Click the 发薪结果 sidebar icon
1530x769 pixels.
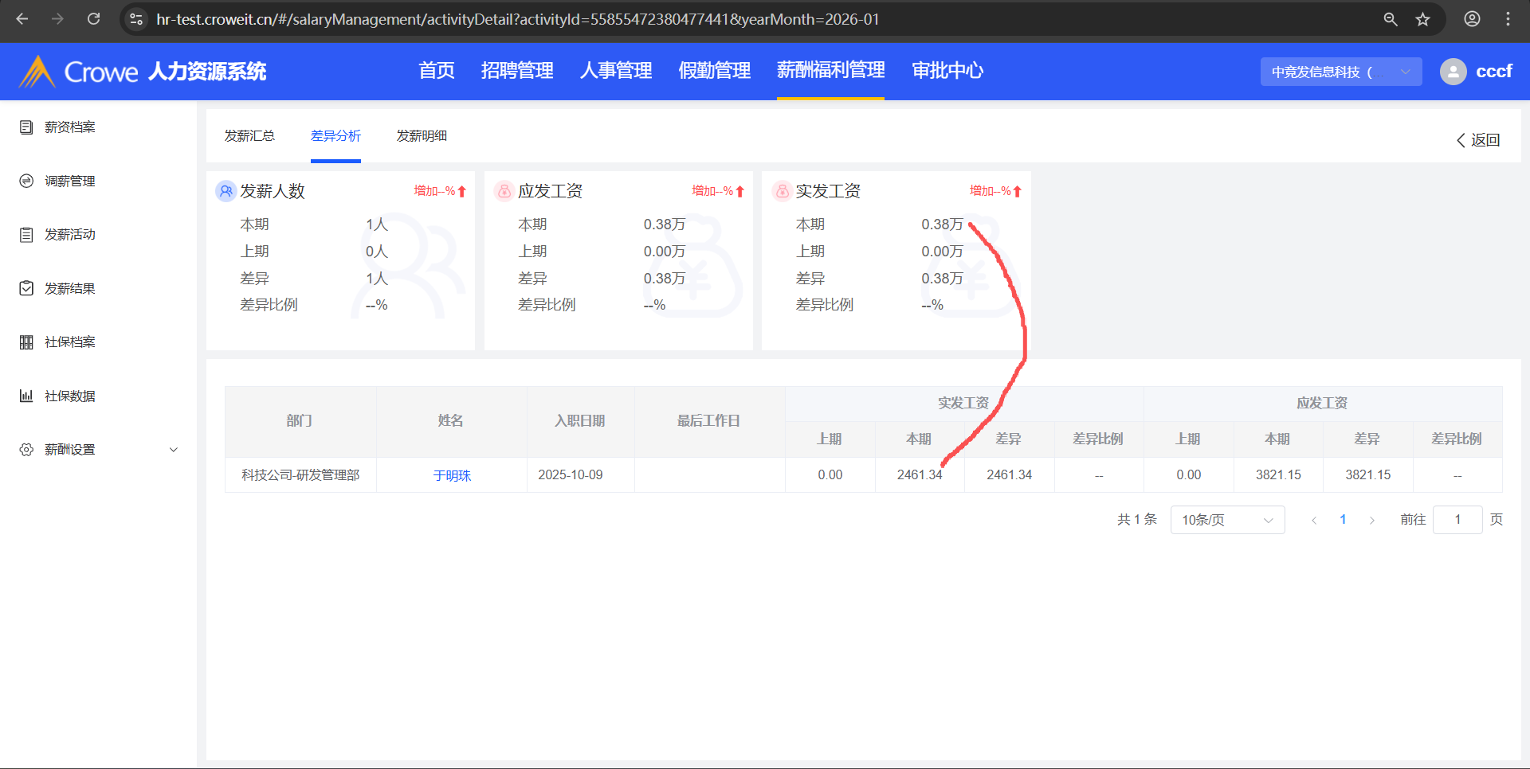coord(26,288)
